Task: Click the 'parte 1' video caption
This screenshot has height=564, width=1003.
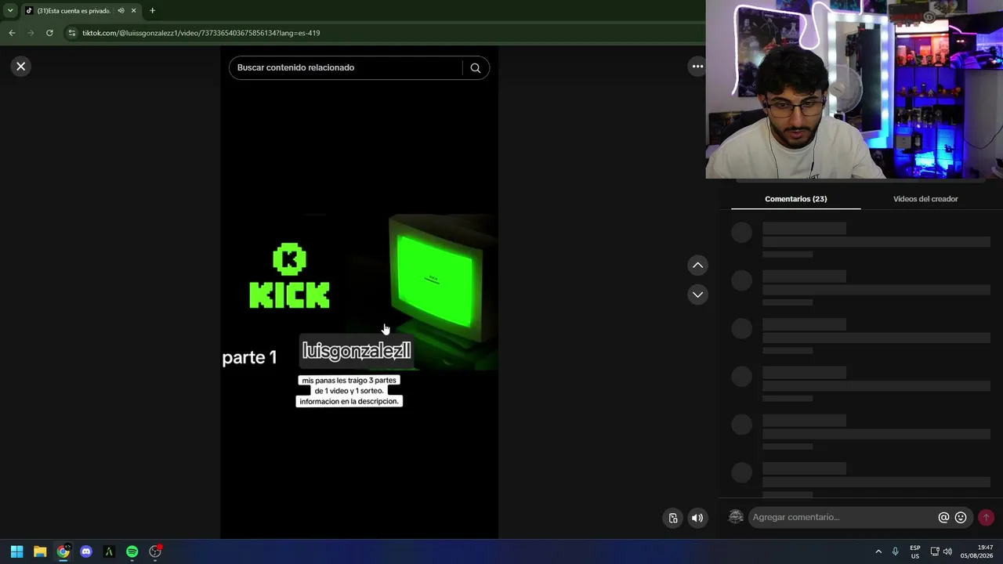Action: [249, 358]
